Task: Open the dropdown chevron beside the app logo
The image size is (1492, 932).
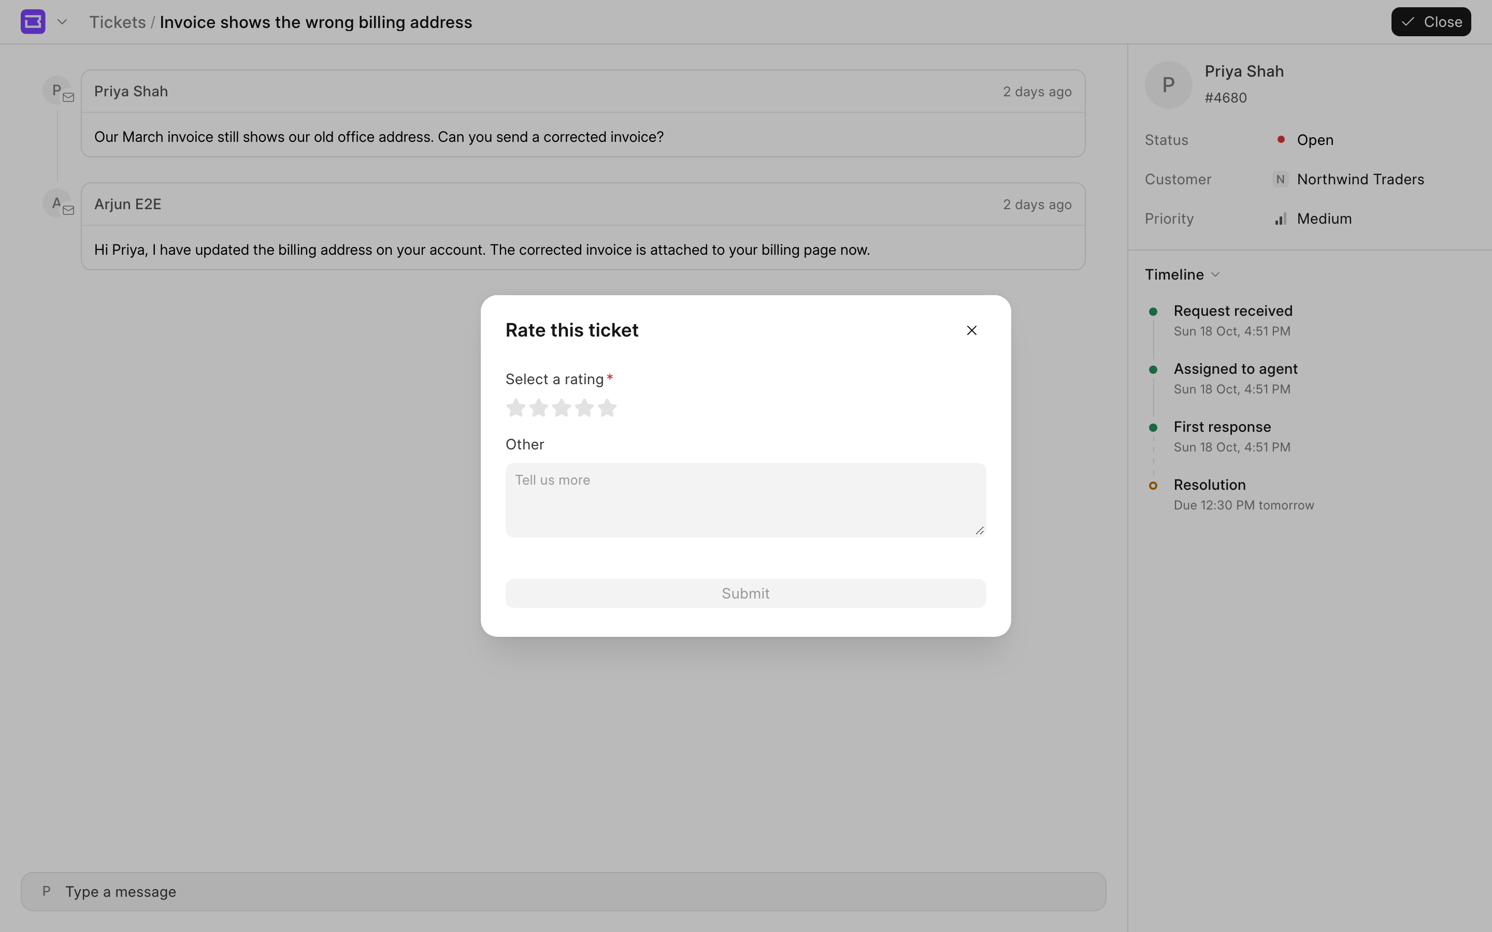Action: click(62, 22)
